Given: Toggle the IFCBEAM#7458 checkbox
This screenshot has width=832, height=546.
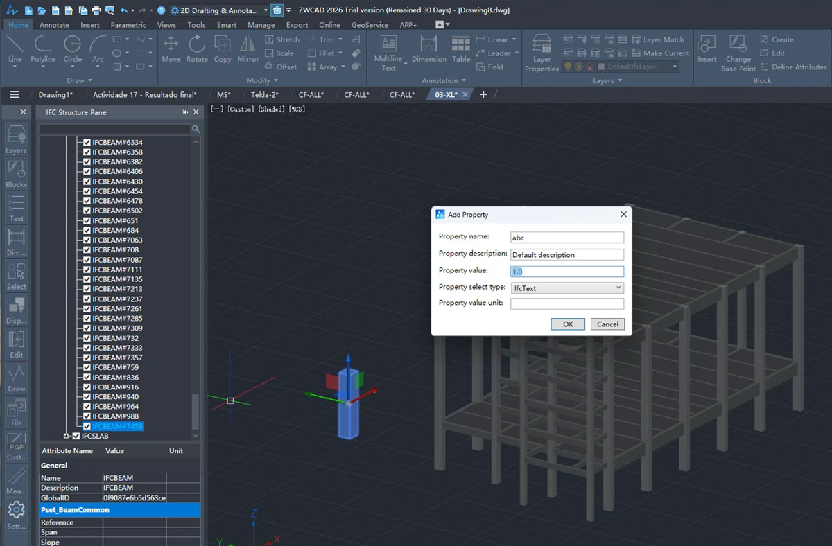Looking at the screenshot, I should tap(87, 426).
